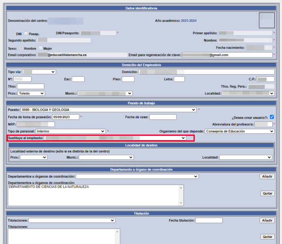Choose Mujer as sex option

(x=40, y=48)
